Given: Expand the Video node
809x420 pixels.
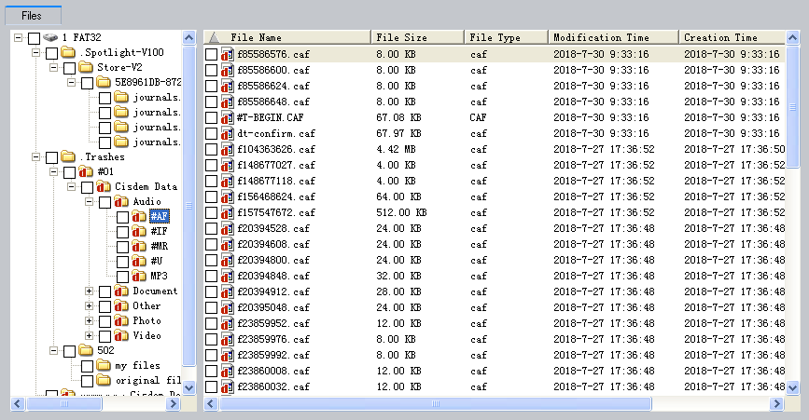Looking at the screenshot, I should (x=90, y=335).
